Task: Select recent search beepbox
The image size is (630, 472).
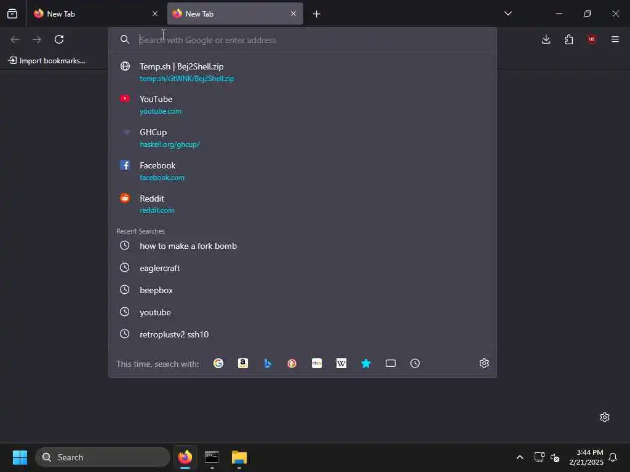Action: pos(303,290)
